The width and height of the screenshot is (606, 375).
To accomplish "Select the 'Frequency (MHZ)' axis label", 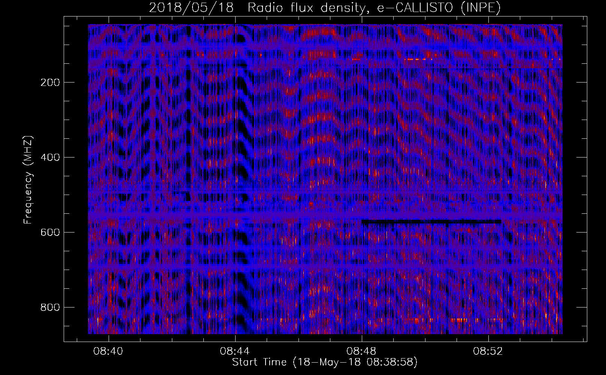I will click(28, 180).
